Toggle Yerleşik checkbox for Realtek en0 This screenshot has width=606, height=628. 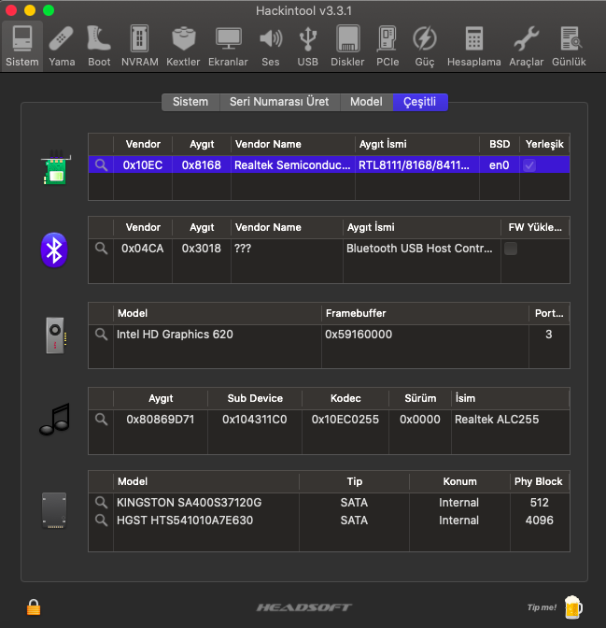pyautogui.click(x=529, y=165)
